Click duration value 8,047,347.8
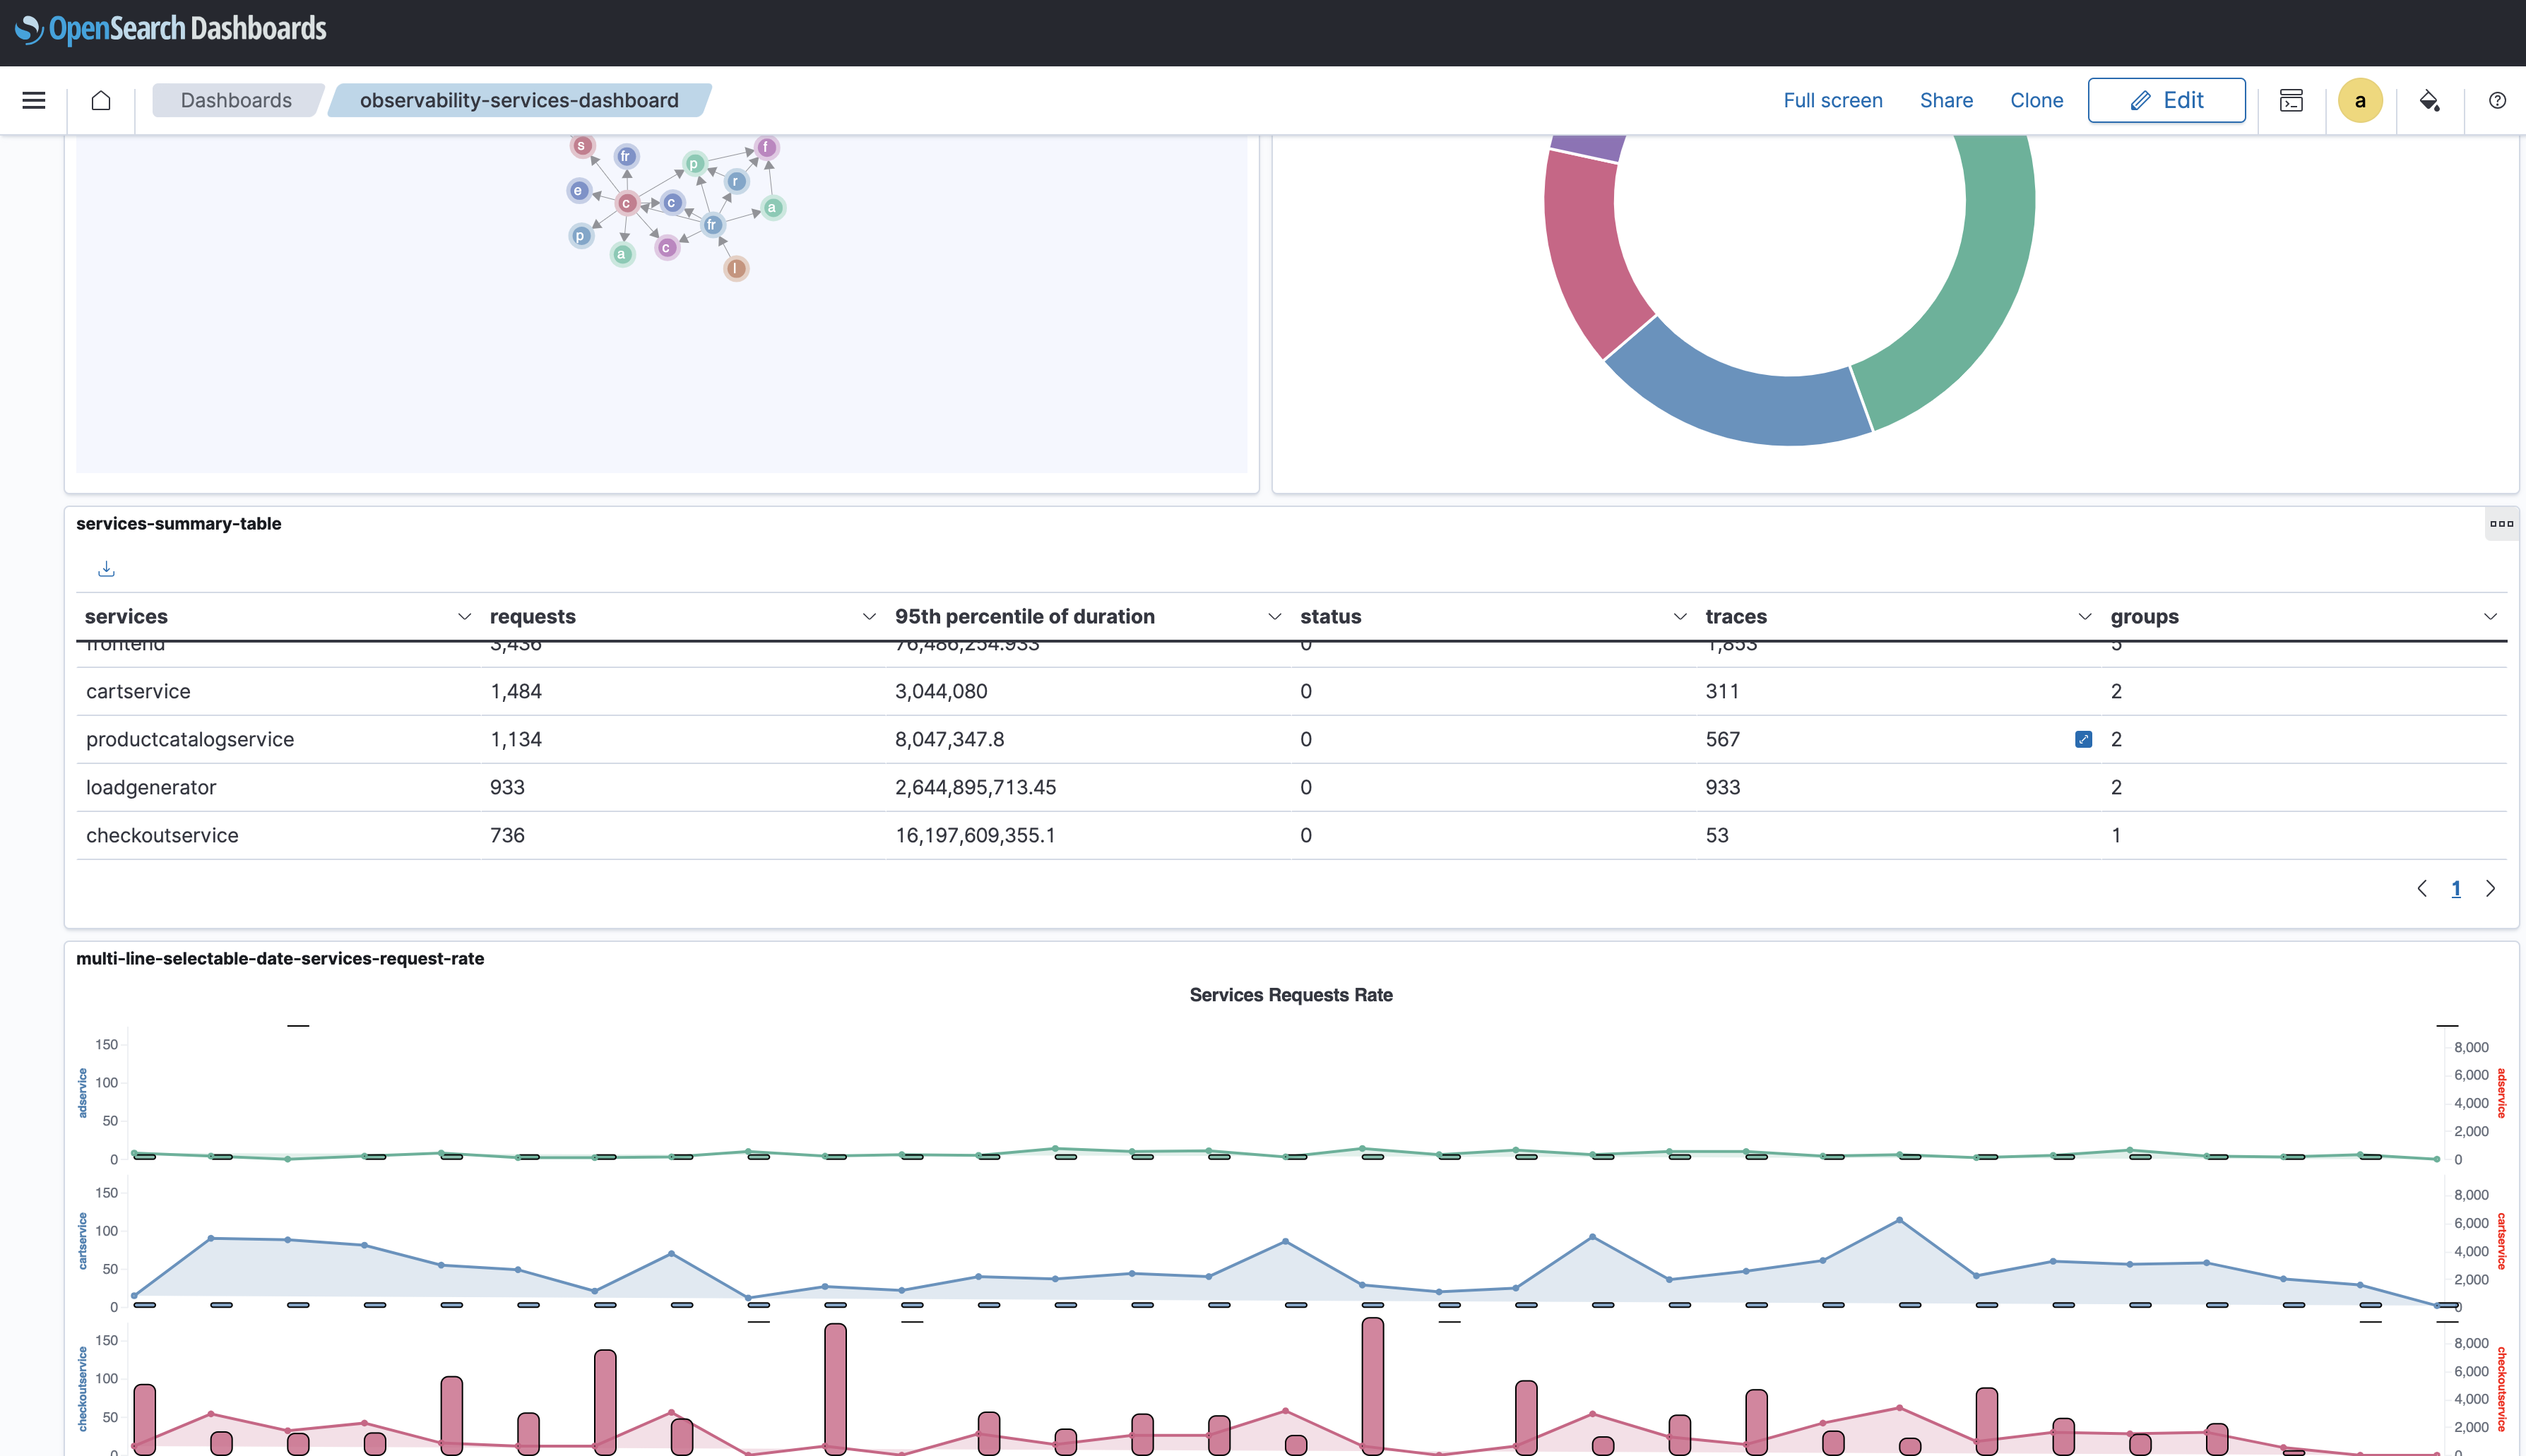 point(949,739)
